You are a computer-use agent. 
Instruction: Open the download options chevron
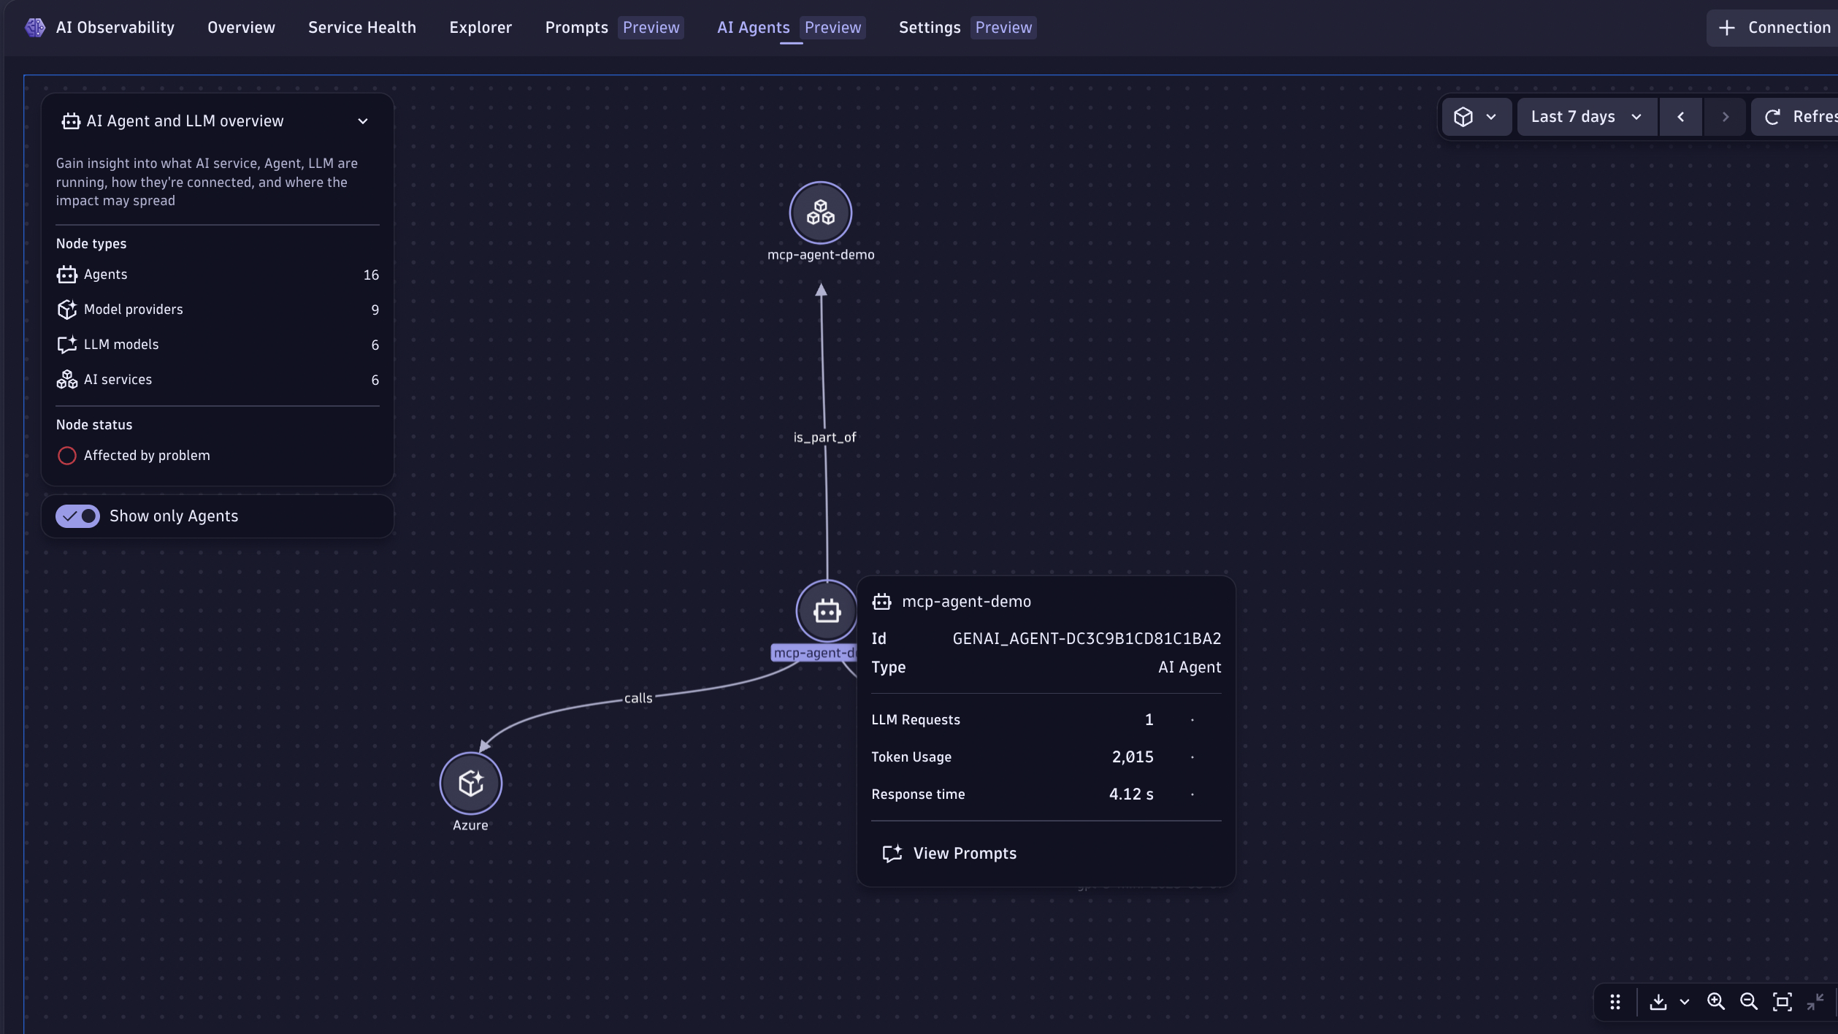coord(1685,1002)
